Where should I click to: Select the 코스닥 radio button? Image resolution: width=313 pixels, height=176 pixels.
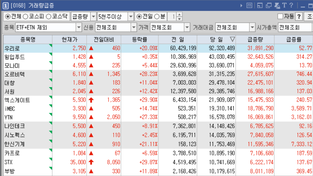point(49,17)
